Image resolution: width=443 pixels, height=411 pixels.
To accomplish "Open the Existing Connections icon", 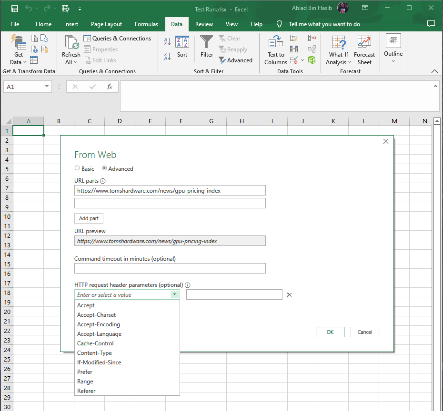I will click(x=45, y=49).
